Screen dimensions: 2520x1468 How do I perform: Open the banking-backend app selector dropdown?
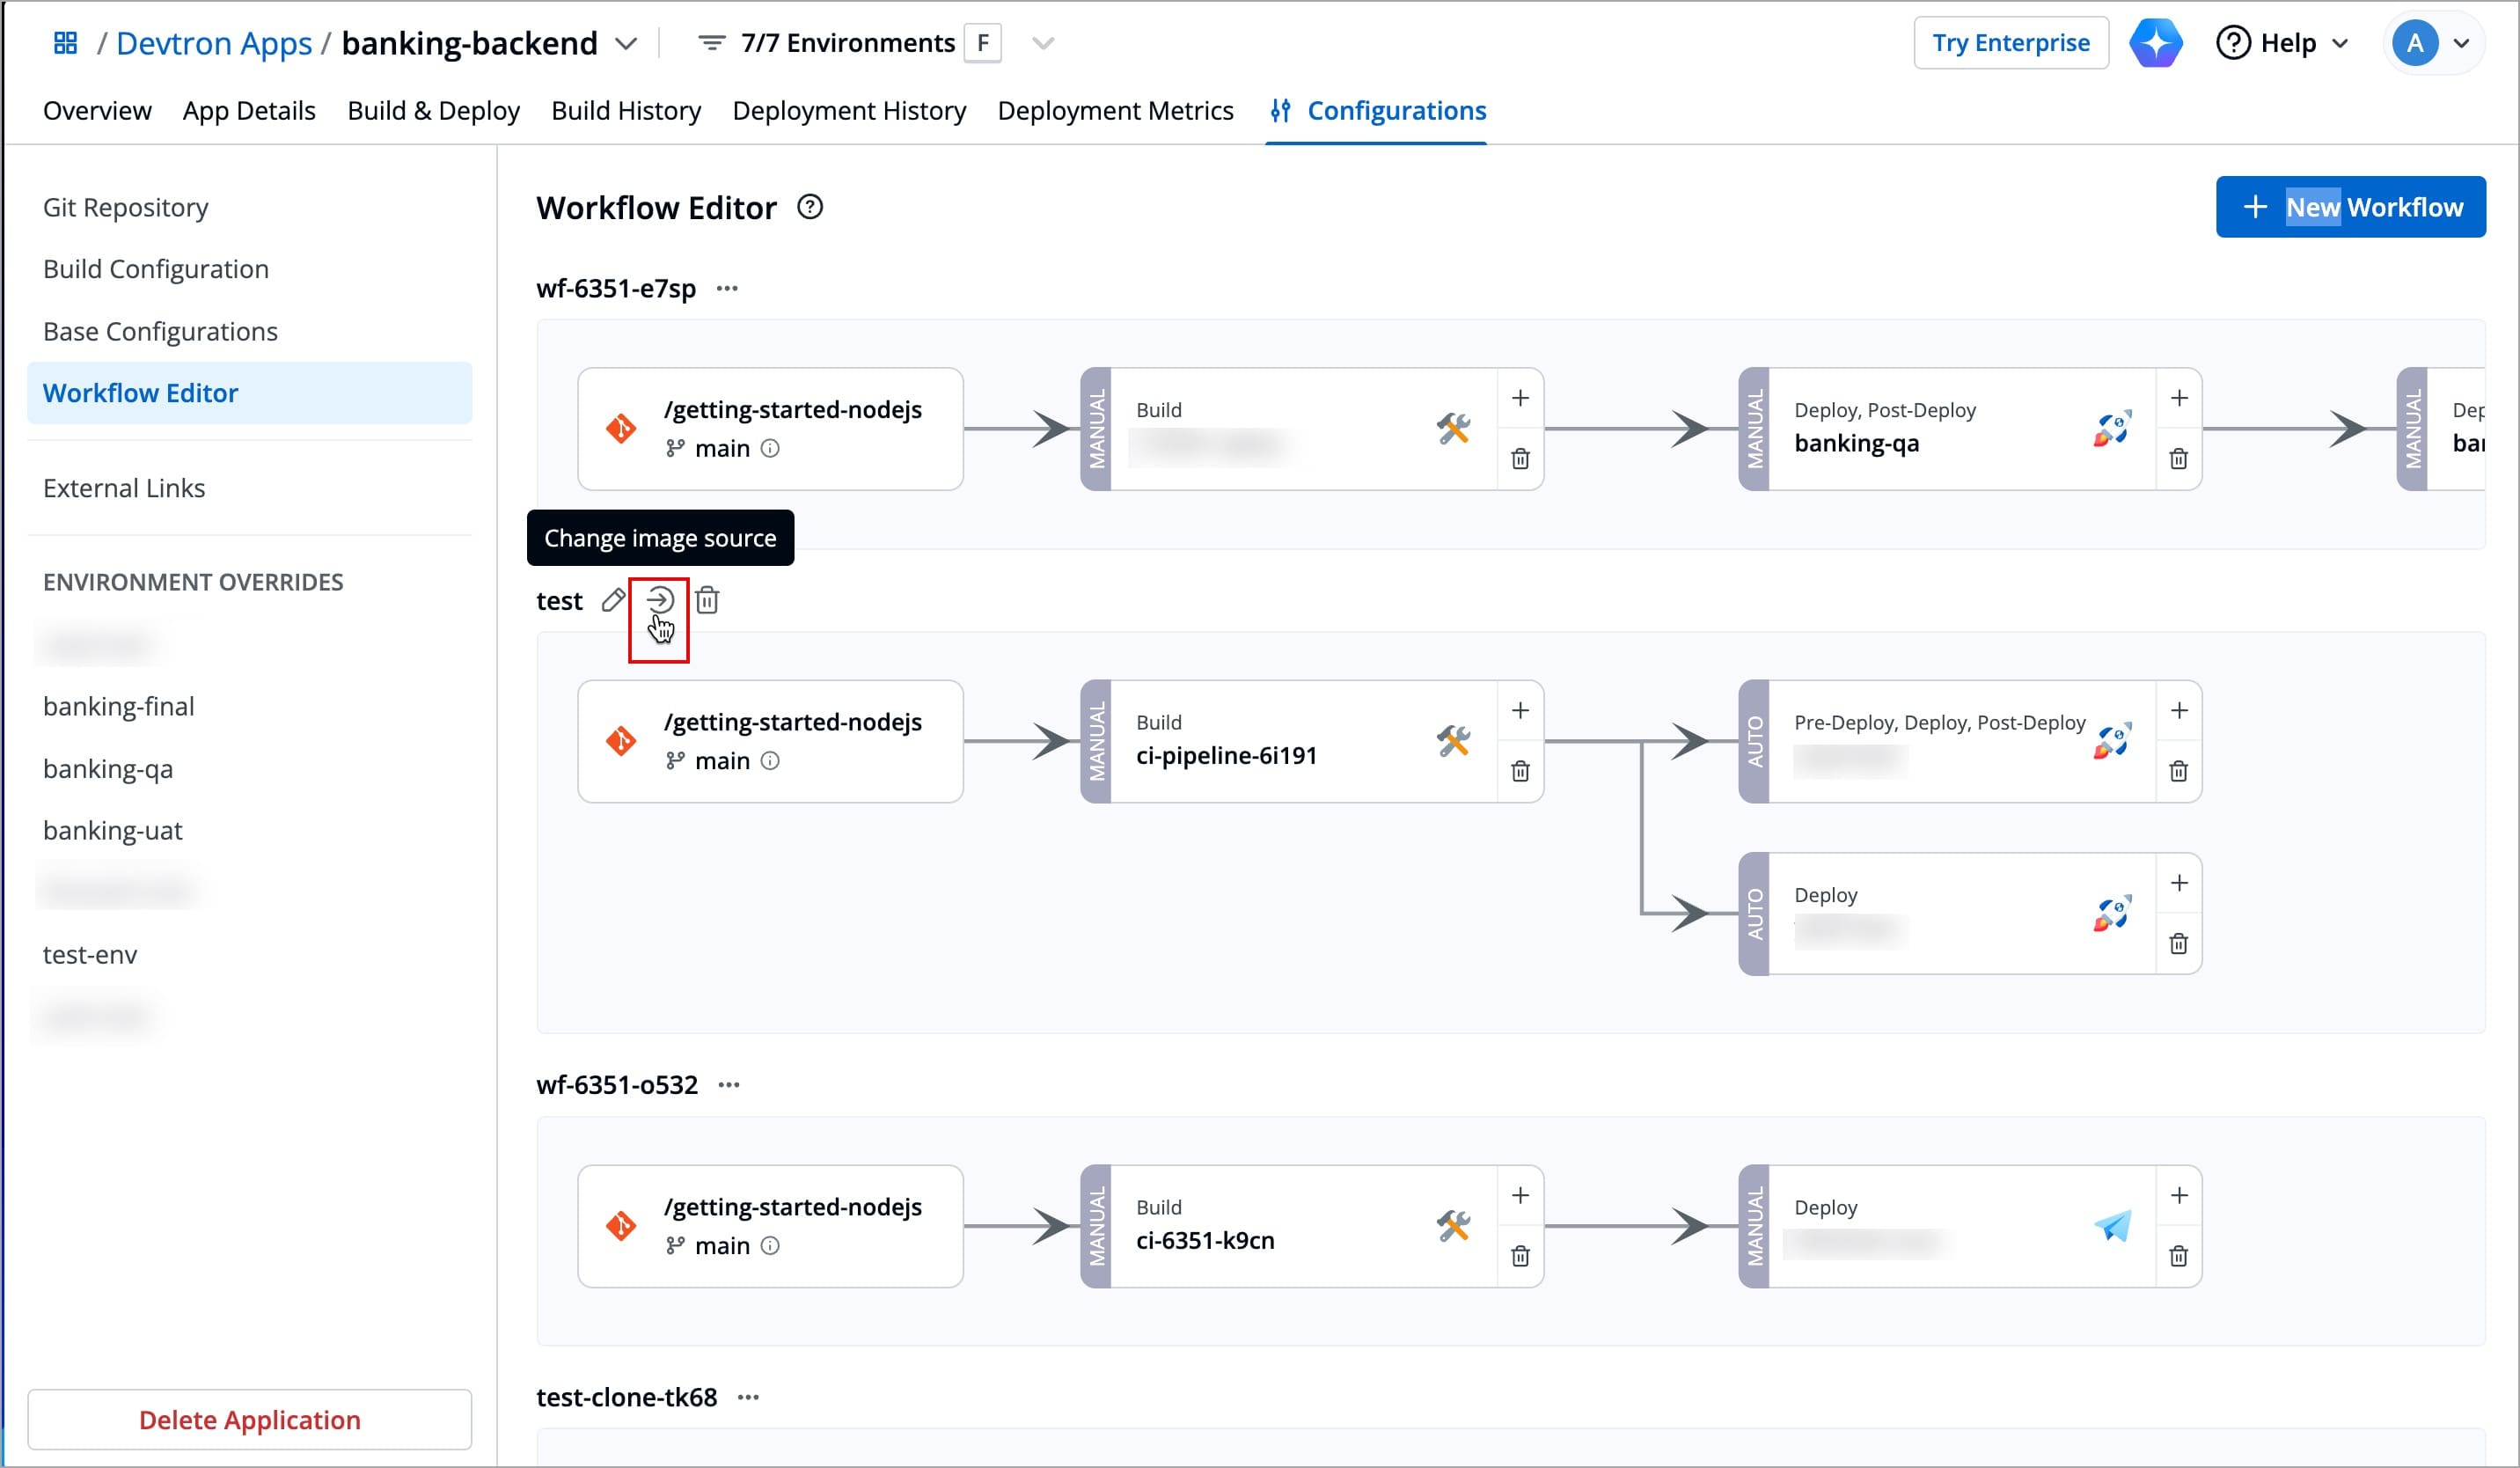[626, 43]
